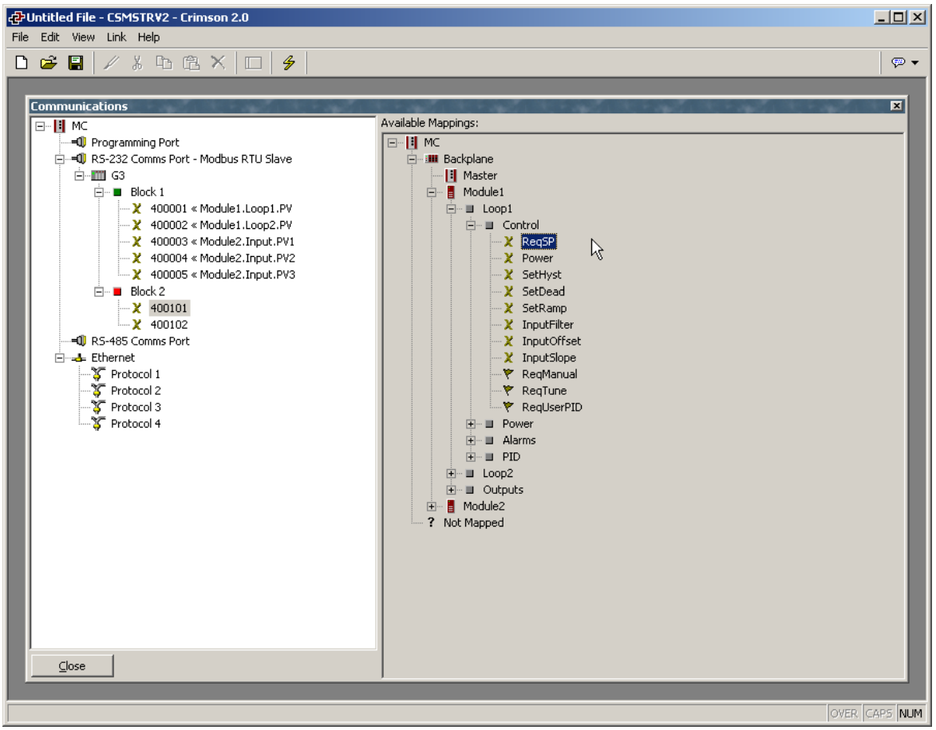Click the Copy toolbar icon
Viewport: 936px width, 730px height.
(x=164, y=63)
